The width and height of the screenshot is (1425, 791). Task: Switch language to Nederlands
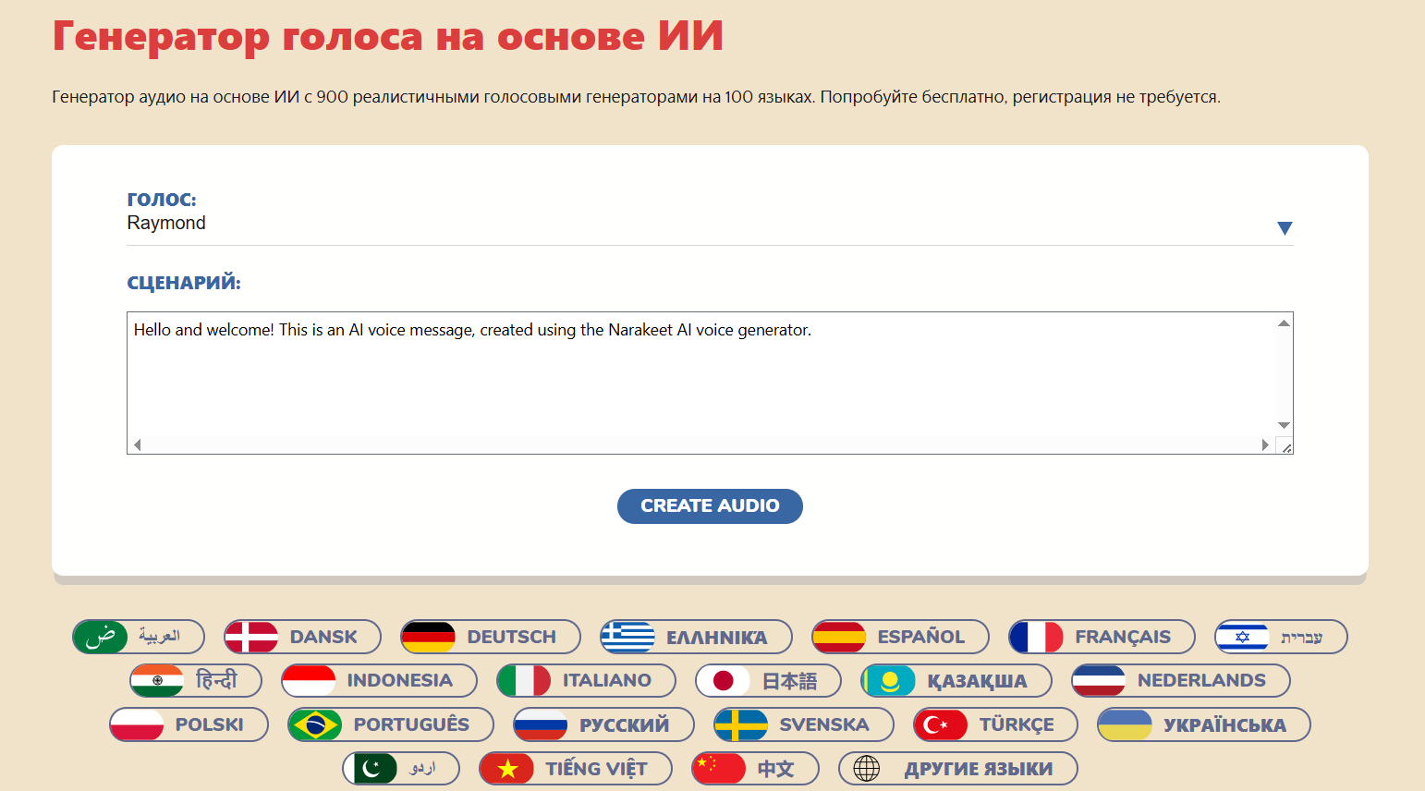tap(1181, 681)
